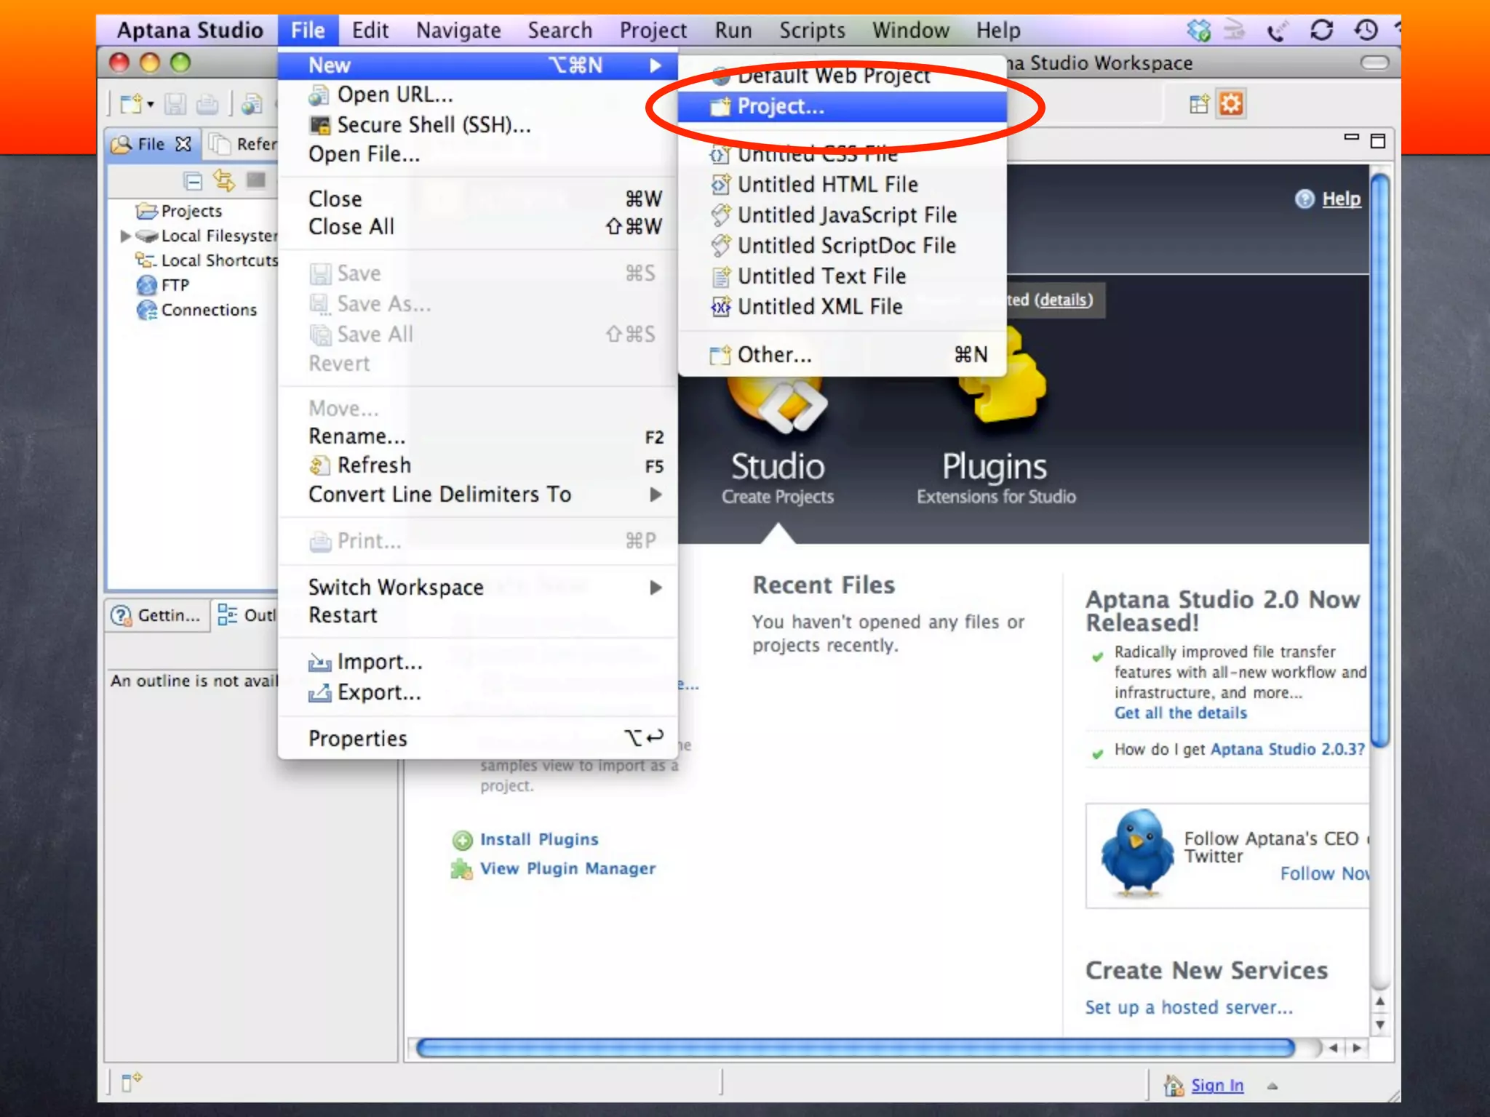Open New toolbar dropdown arrow
Screen dimensions: 1490x1117
click(x=151, y=105)
